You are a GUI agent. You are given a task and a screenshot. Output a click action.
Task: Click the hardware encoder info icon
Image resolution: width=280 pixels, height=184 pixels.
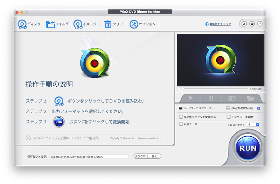258,109
